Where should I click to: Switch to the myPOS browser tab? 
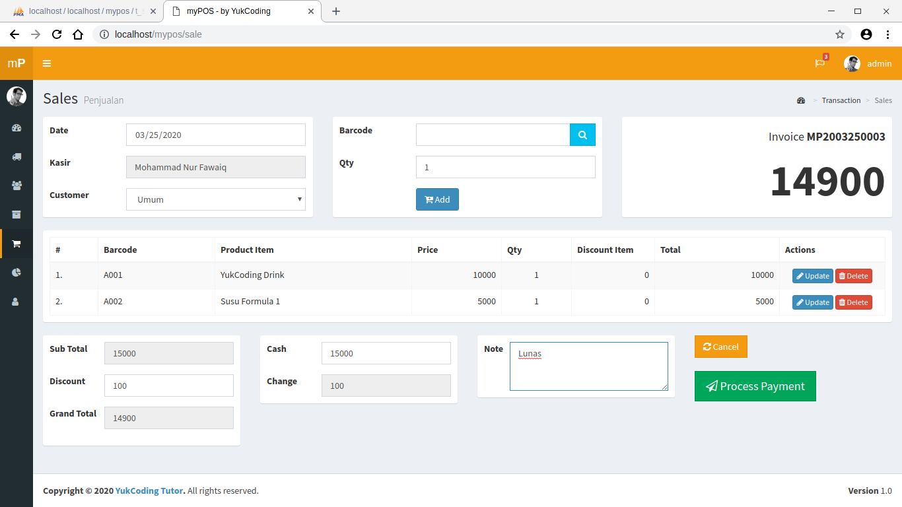click(x=236, y=11)
